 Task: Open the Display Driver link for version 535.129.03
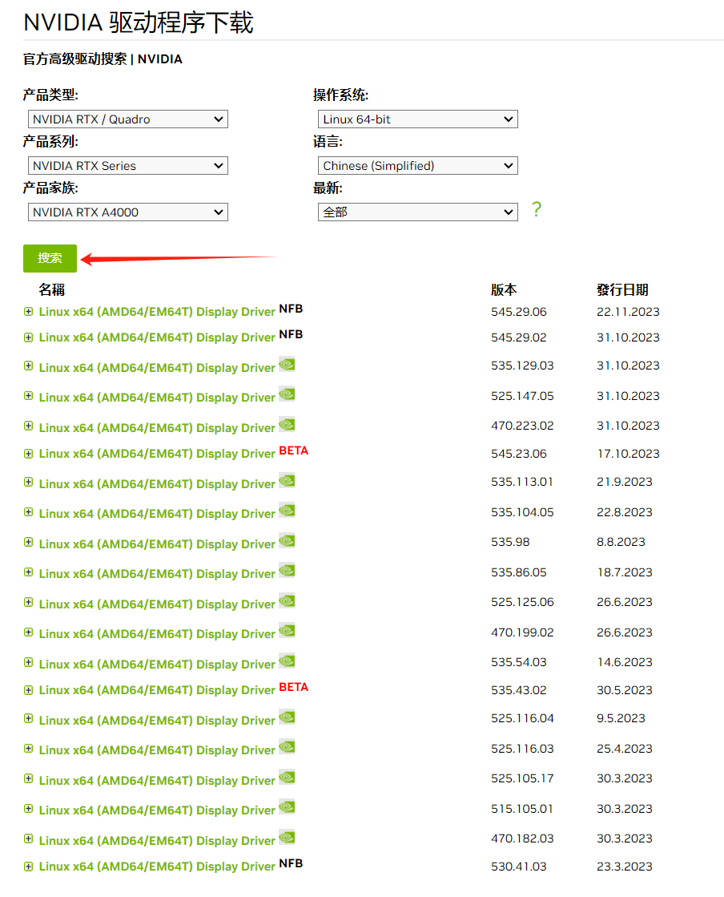[157, 368]
